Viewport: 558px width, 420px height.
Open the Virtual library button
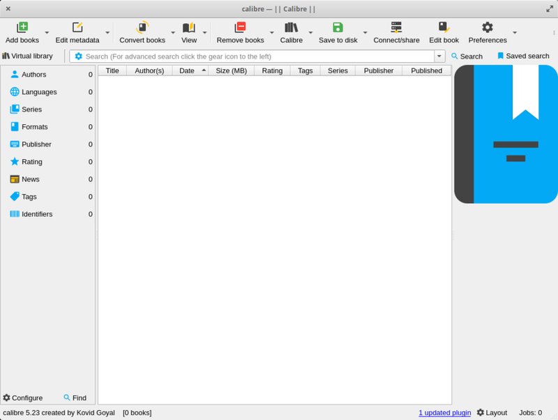(x=28, y=56)
